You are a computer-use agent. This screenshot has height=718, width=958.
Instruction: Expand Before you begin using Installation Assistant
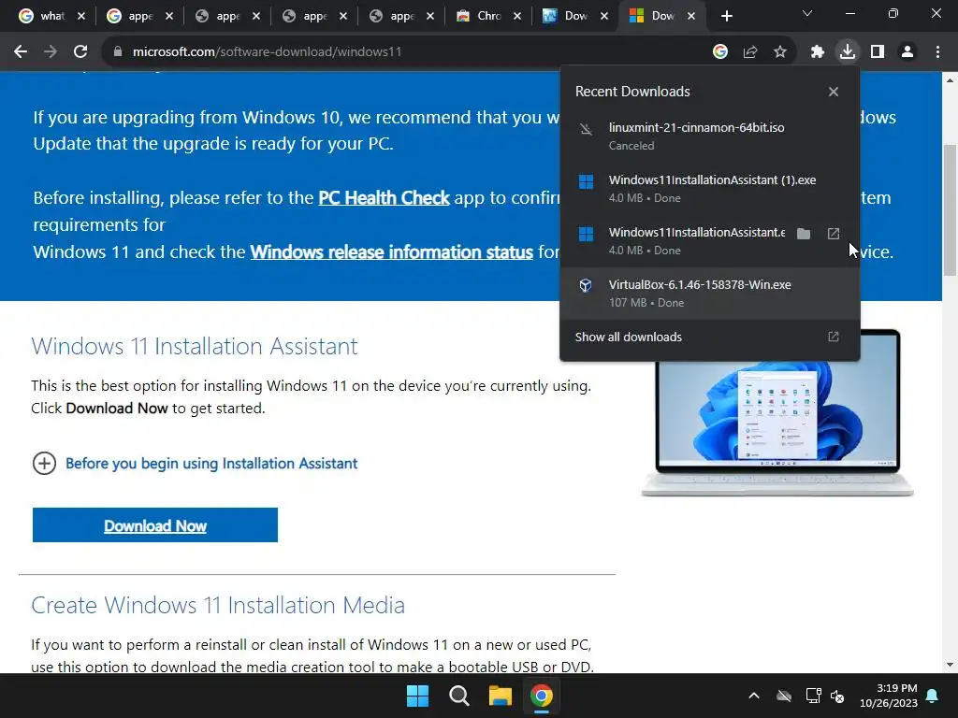tap(211, 464)
